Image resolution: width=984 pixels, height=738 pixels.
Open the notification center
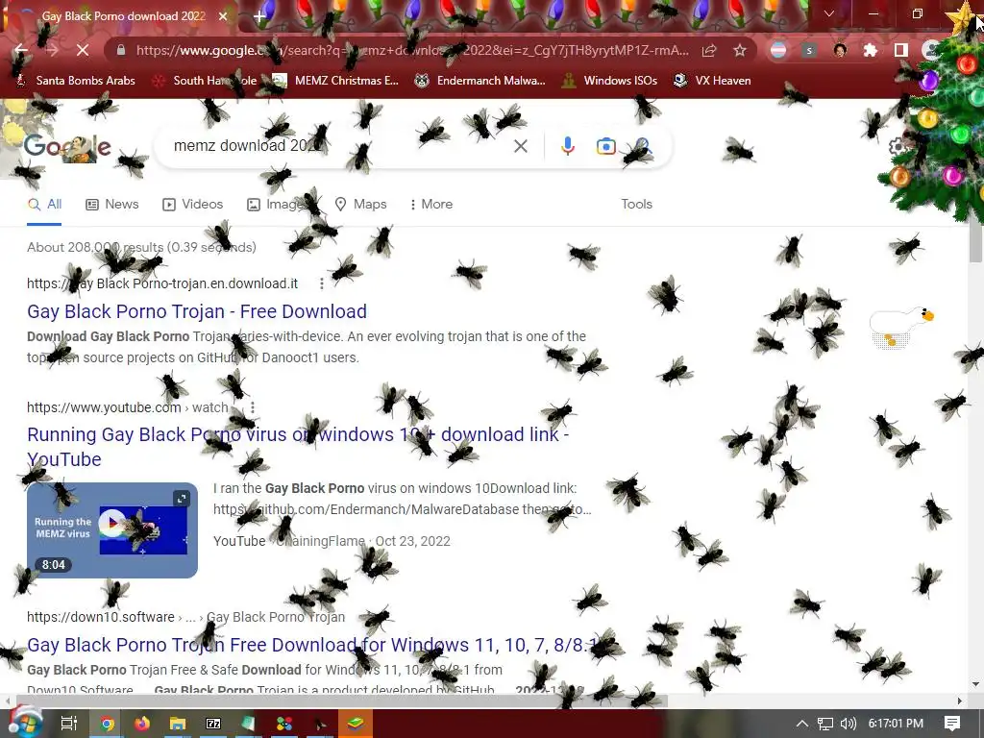click(x=952, y=724)
